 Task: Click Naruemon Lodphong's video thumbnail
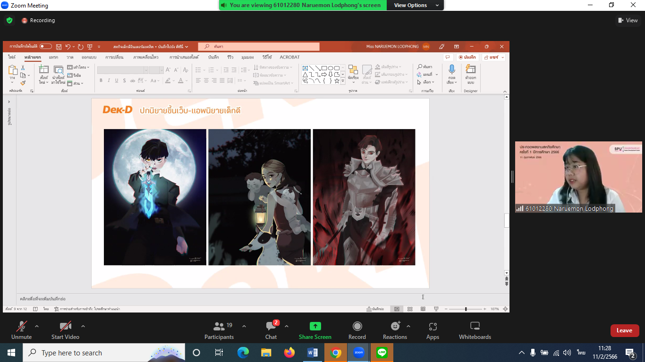(578, 177)
